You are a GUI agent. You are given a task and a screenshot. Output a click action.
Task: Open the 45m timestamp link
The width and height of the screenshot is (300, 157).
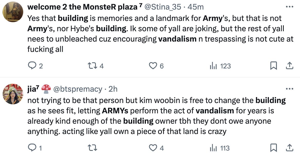point(196,7)
